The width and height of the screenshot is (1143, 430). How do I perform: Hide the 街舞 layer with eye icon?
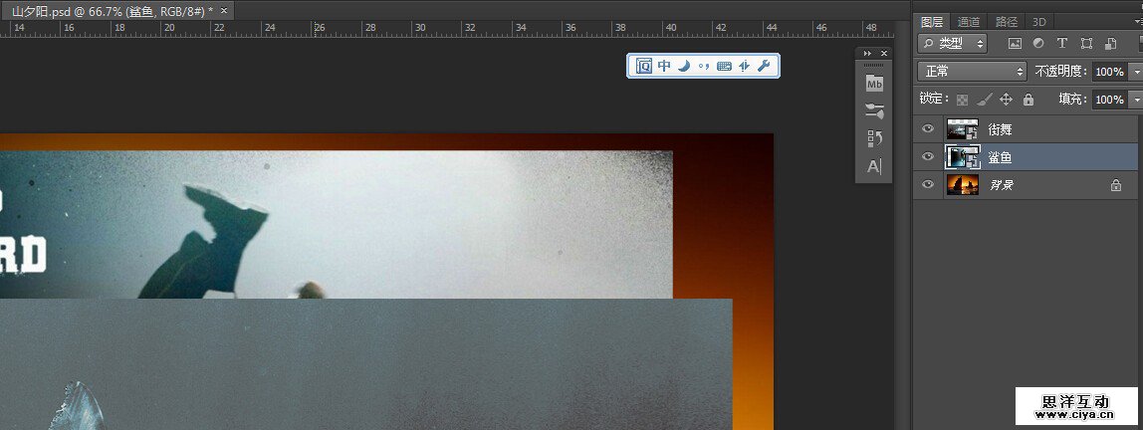pos(928,129)
